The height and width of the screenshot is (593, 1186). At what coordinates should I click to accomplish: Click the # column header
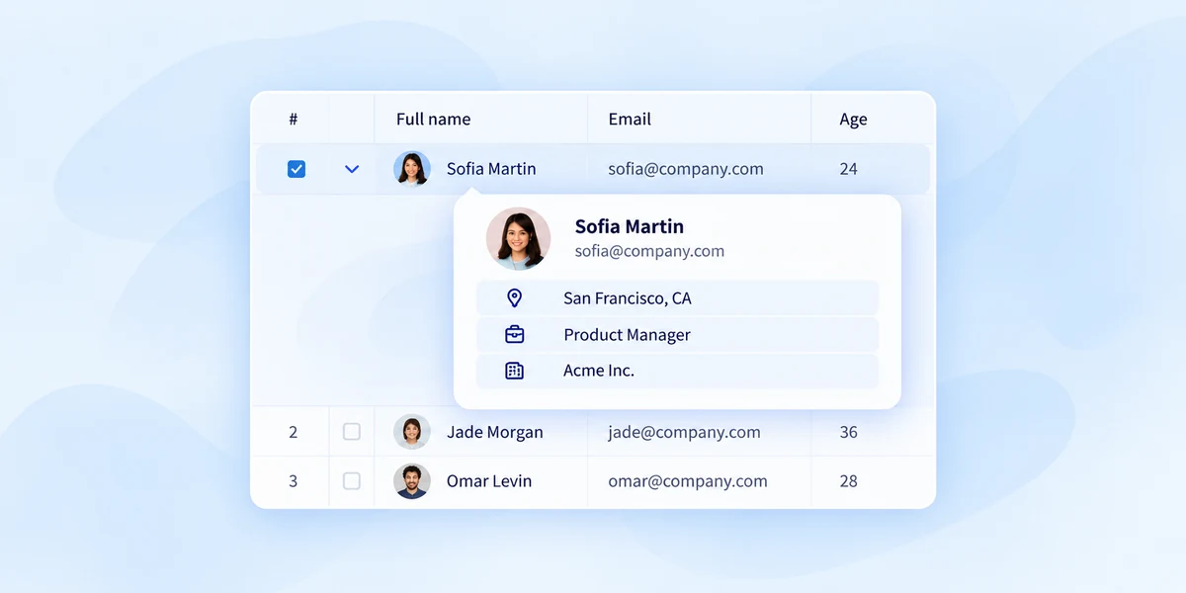[294, 119]
